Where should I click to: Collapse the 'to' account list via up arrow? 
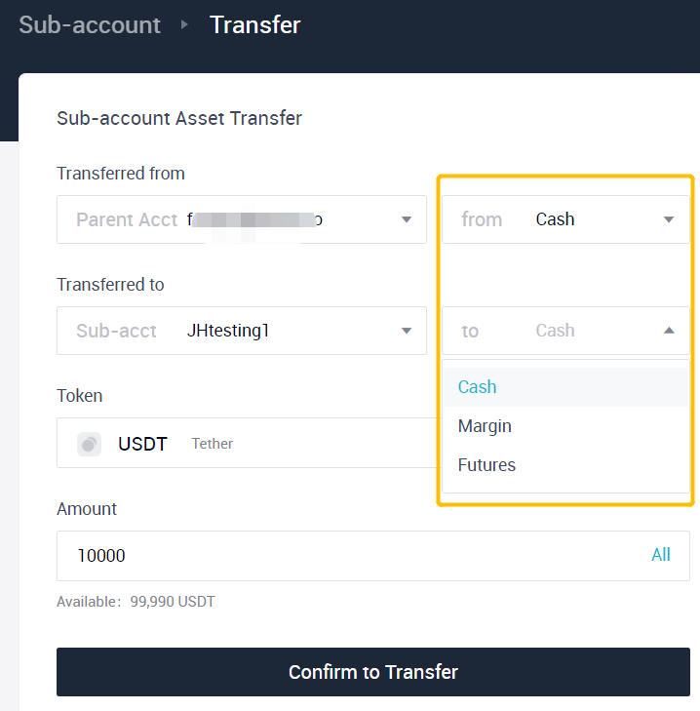click(669, 331)
